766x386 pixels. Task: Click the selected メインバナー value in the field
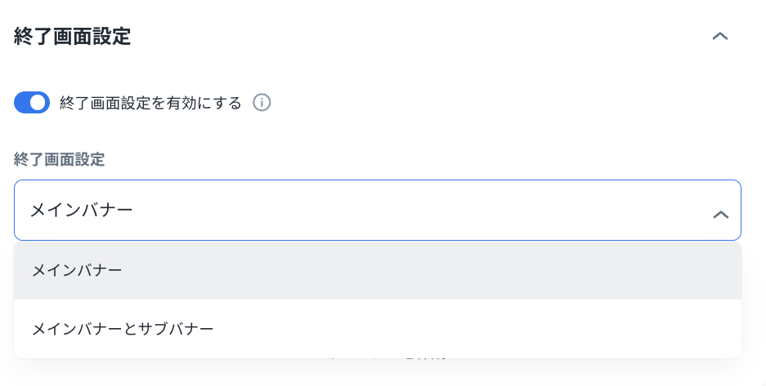[81, 211]
